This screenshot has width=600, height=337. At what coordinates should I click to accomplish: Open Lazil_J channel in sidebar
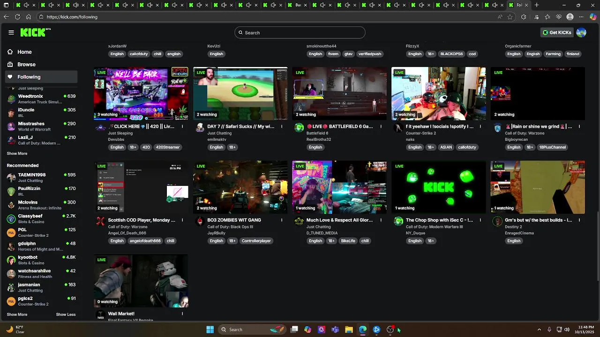click(41, 140)
